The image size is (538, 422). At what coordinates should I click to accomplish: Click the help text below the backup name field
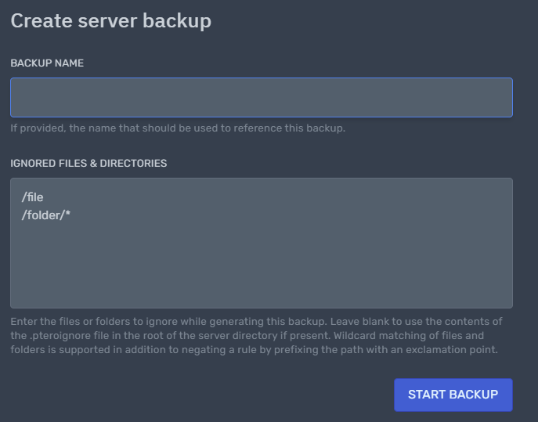pyautogui.click(x=178, y=128)
